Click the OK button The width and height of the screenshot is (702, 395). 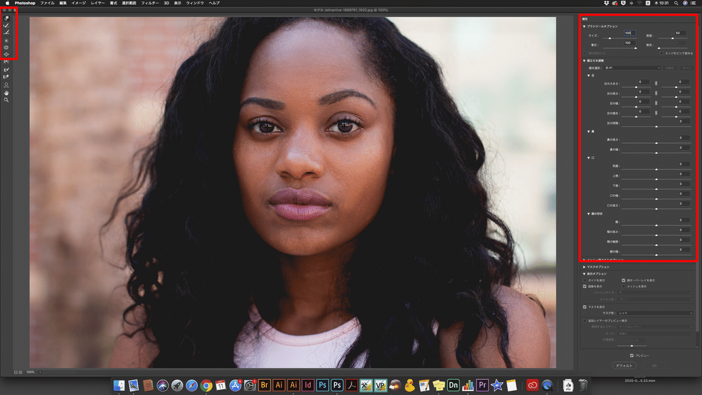pos(654,366)
